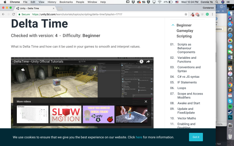Image resolution: width=234 pixels, height=146 pixels.
Task: Click the grey shield extension icon
Action: (202, 14)
